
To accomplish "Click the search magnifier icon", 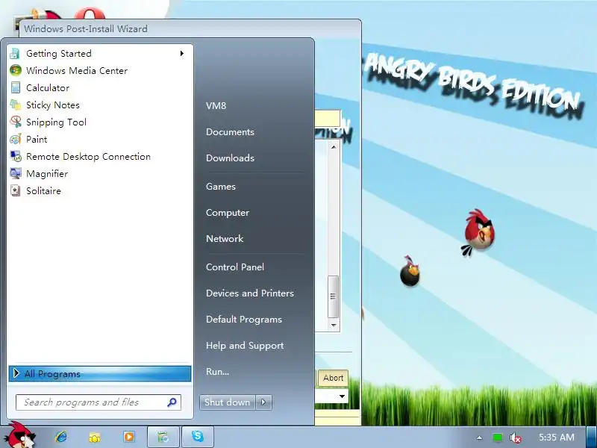I will pyautogui.click(x=172, y=402).
